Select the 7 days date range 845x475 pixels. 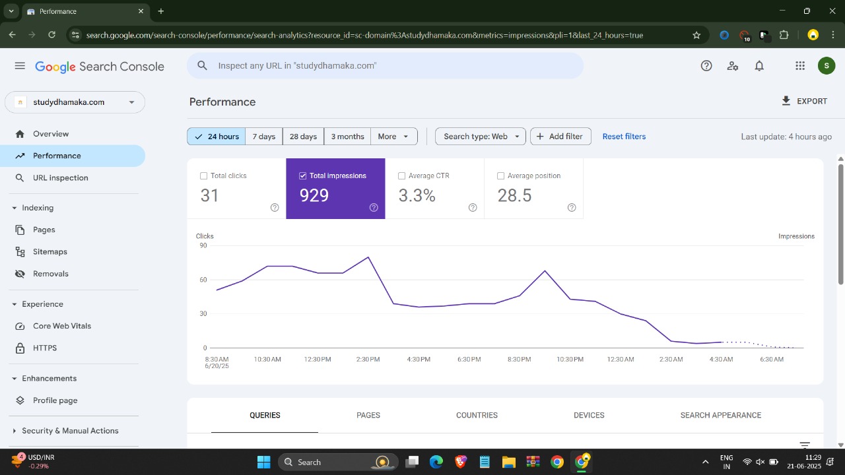click(264, 137)
